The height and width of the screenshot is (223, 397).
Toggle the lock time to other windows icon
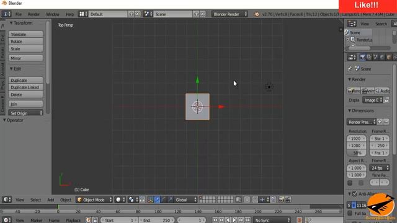click(x=95, y=221)
